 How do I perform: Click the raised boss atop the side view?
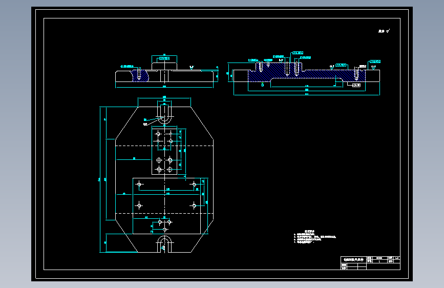pyautogui.click(x=164, y=66)
